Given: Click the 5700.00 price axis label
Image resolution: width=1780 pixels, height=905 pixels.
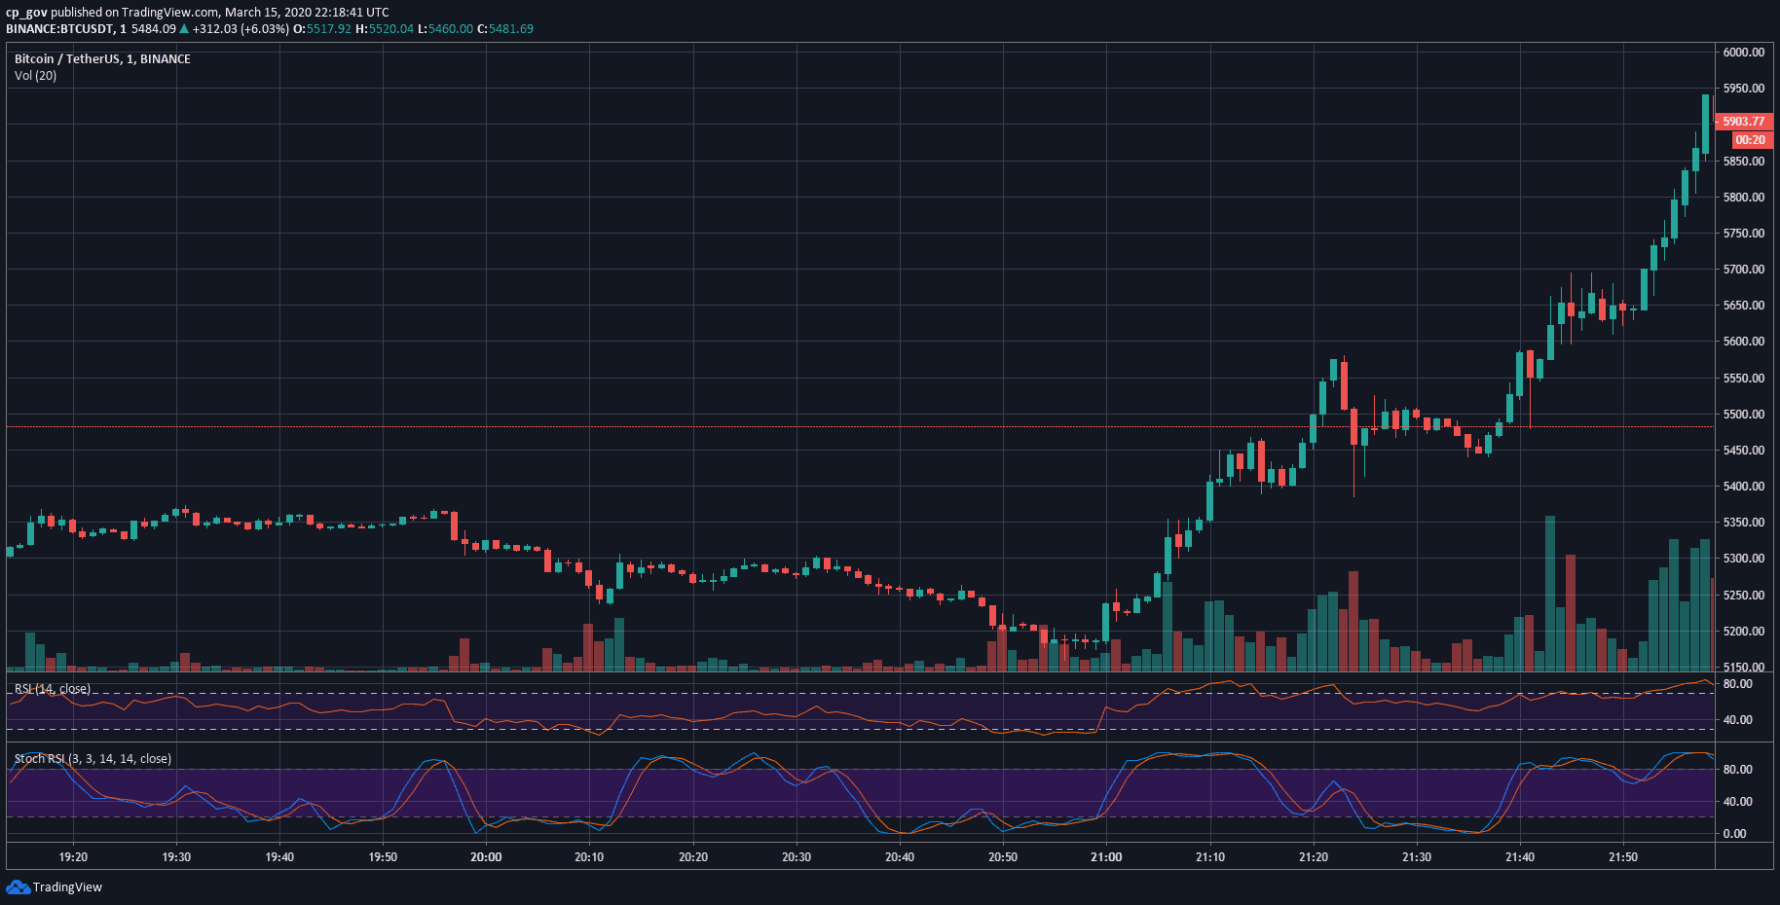Looking at the screenshot, I should tap(1743, 270).
